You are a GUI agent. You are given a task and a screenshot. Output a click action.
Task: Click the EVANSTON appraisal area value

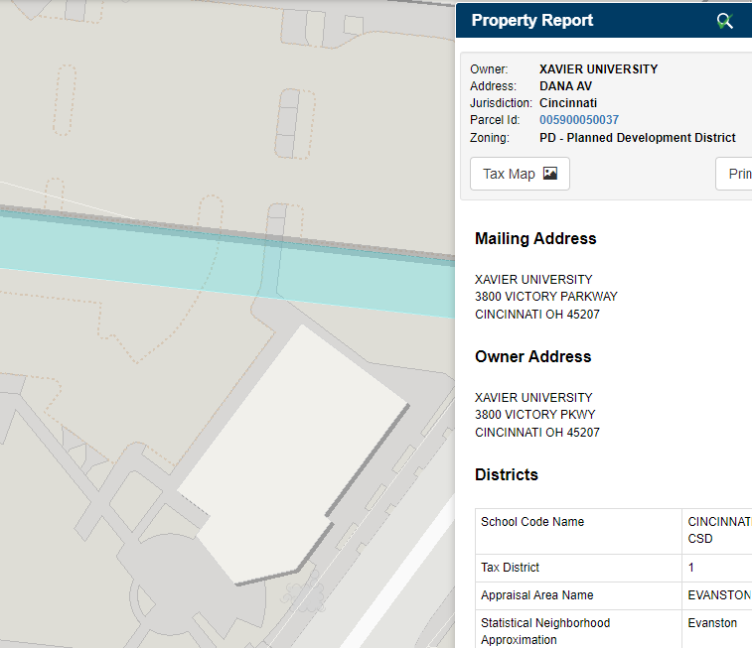tap(719, 595)
